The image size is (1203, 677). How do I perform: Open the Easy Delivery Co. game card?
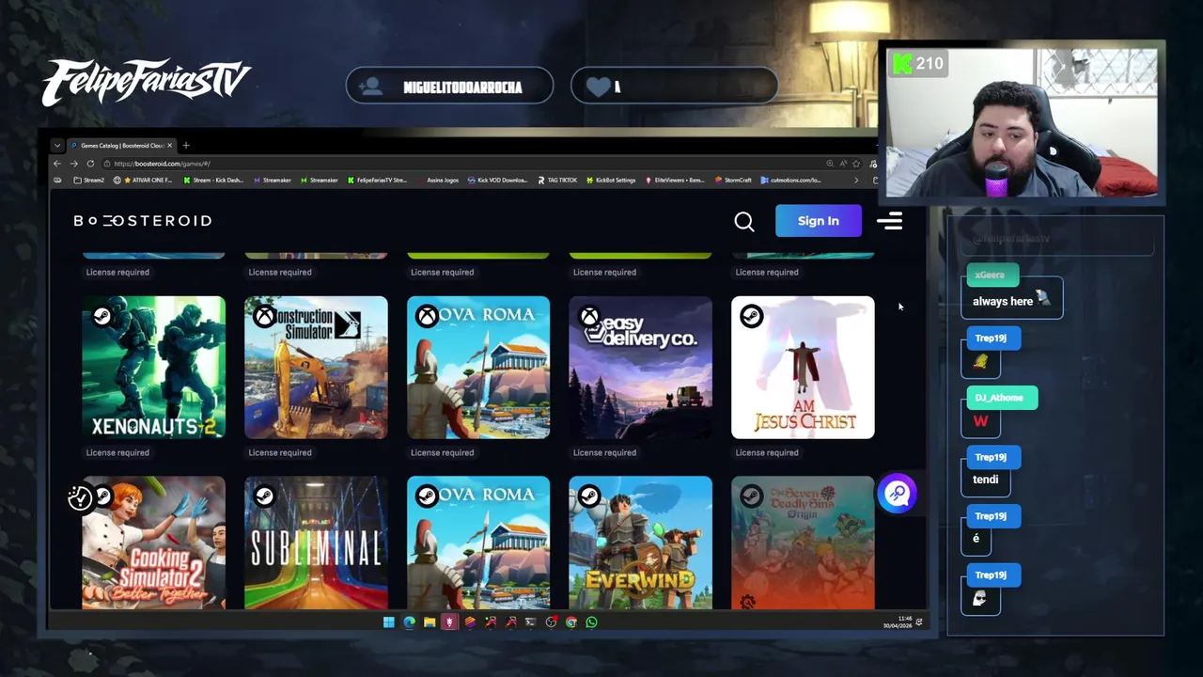[x=640, y=368]
